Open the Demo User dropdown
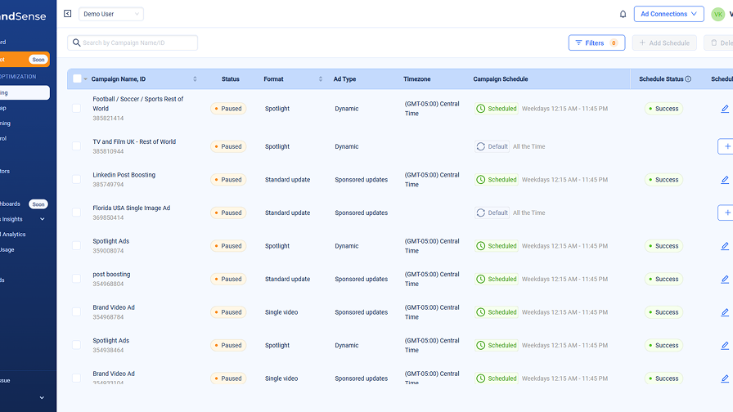733x412 pixels. [111, 14]
